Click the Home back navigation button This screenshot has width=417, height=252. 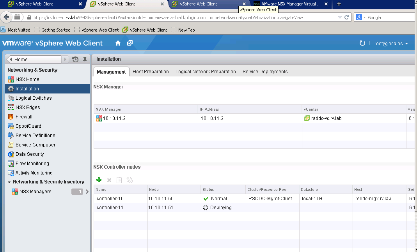tap(34, 60)
